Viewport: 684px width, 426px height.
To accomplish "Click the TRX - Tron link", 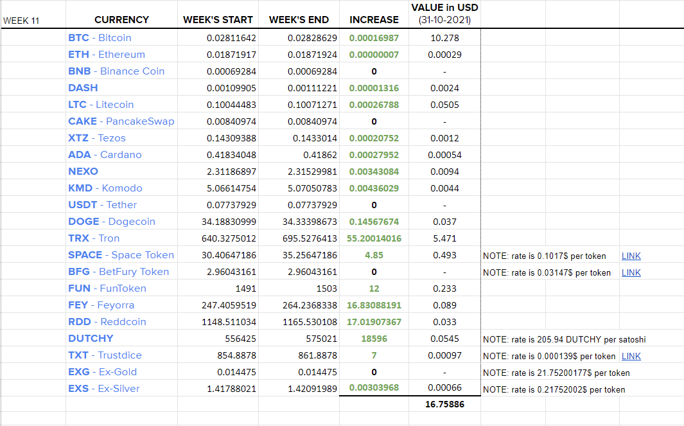I will (x=94, y=238).
